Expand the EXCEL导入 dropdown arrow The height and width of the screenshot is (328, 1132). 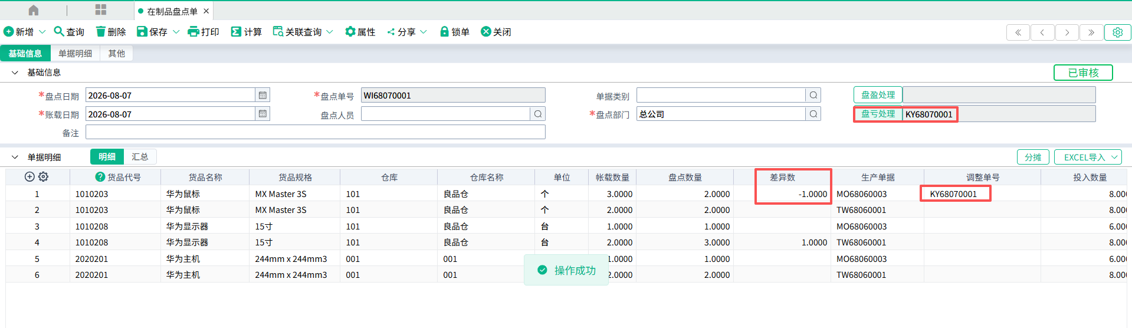coord(1114,157)
